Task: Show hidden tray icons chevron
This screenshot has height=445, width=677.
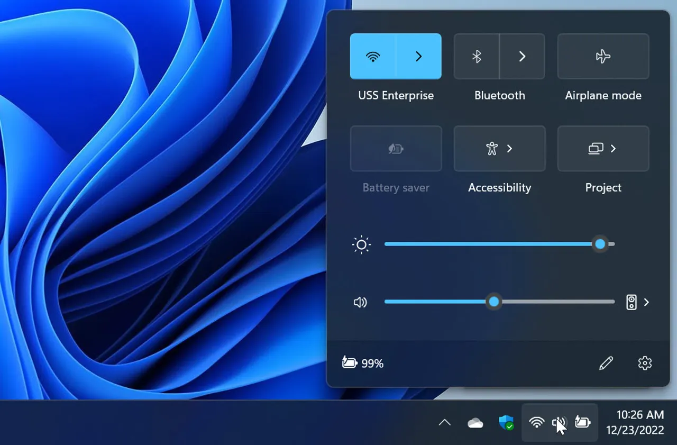Action: (445, 422)
